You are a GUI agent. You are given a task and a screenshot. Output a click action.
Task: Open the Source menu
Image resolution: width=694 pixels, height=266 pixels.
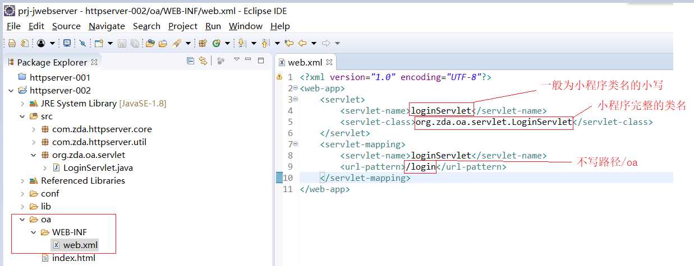(66, 26)
